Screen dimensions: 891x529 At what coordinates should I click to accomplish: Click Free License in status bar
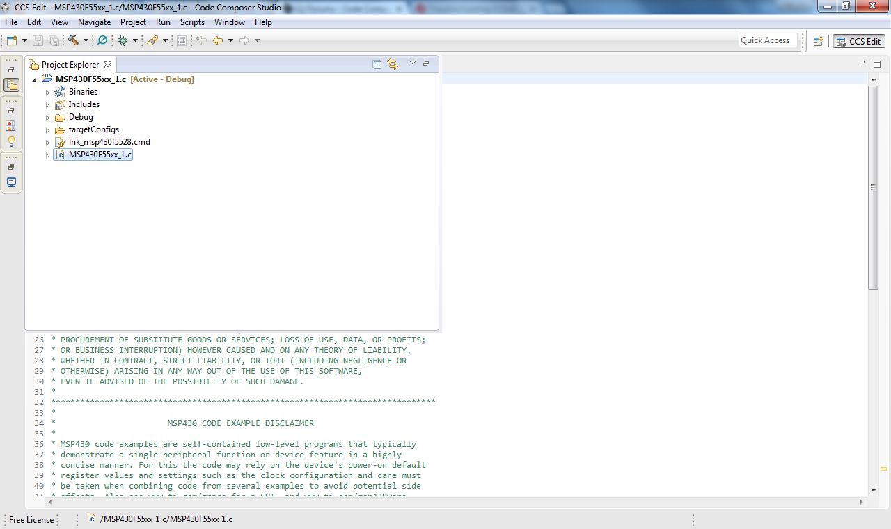pyautogui.click(x=31, y=519)
